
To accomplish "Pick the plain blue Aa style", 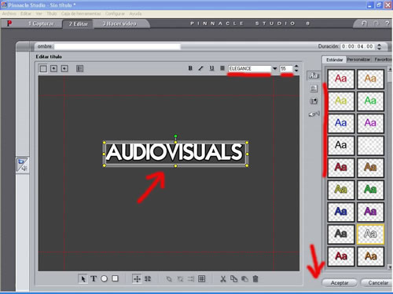I will [x=341, y=123].
